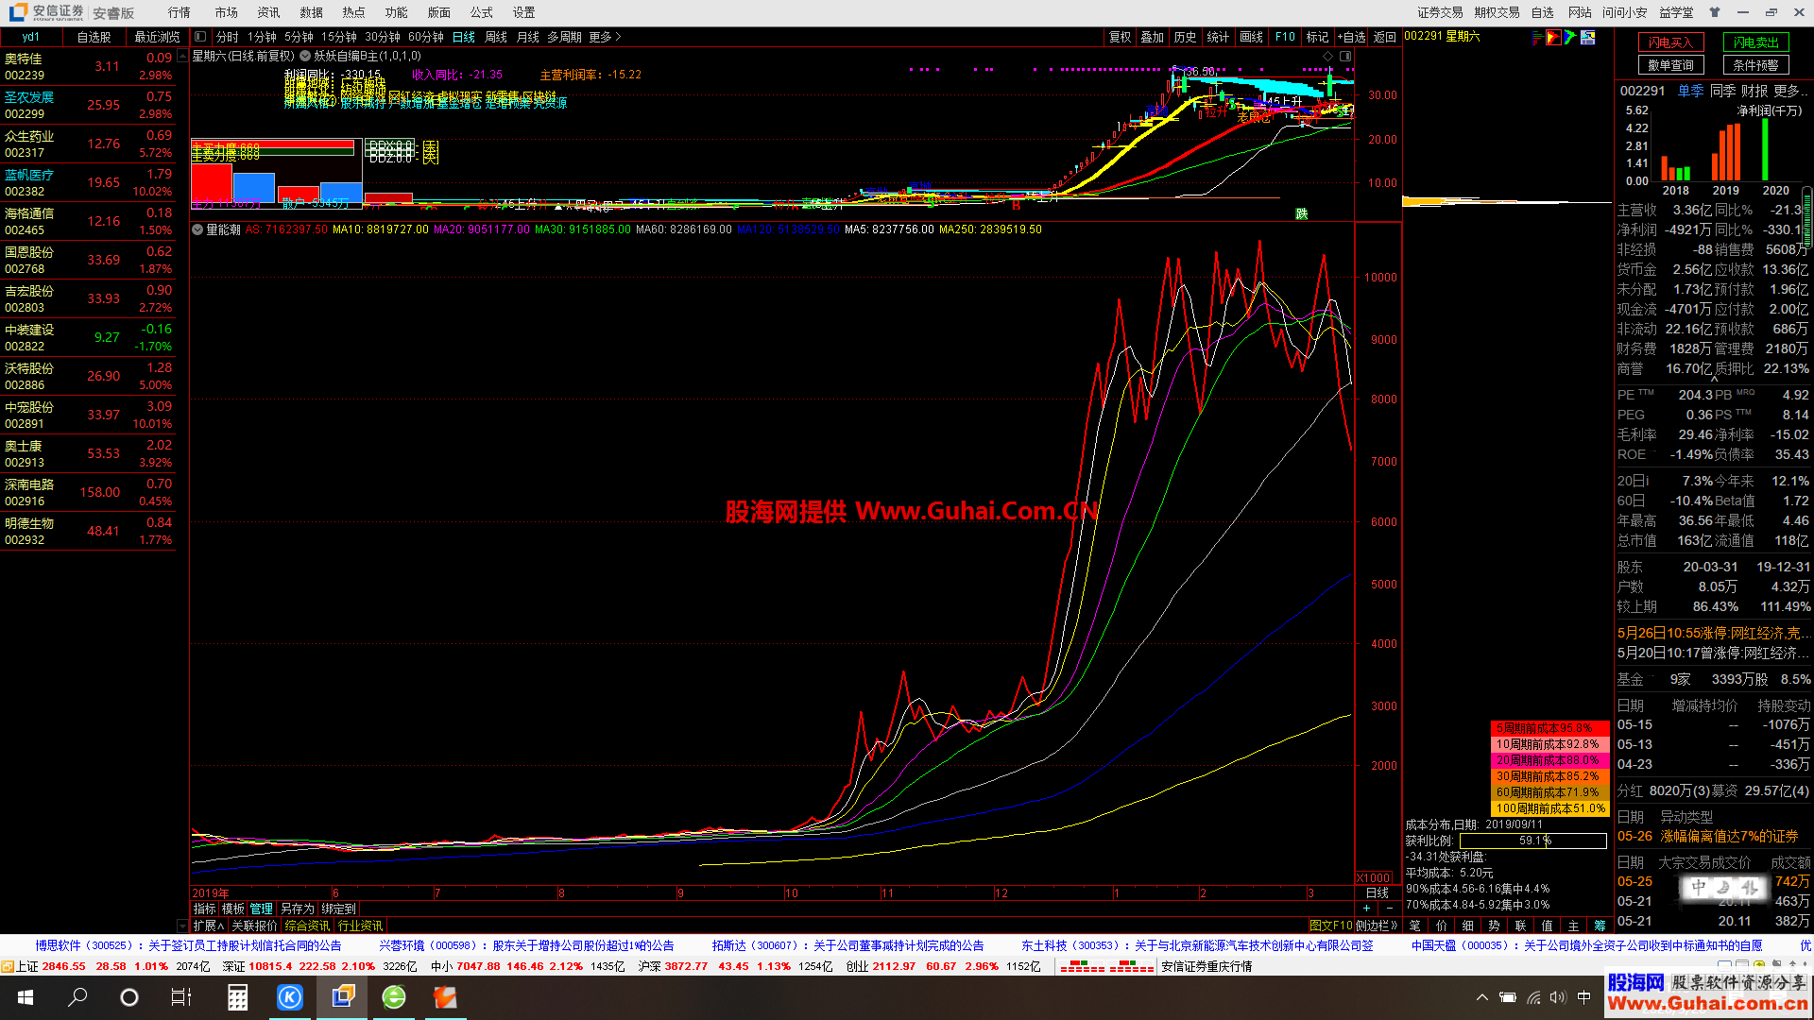Click the diamond icon at chart top-right
1814x1020 pixels.
[x=1327, y=56]
